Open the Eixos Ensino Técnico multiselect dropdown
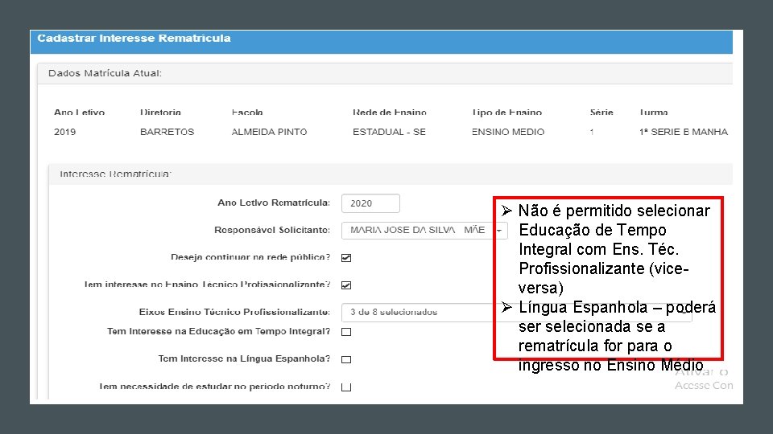 click(x=517, y=313)
